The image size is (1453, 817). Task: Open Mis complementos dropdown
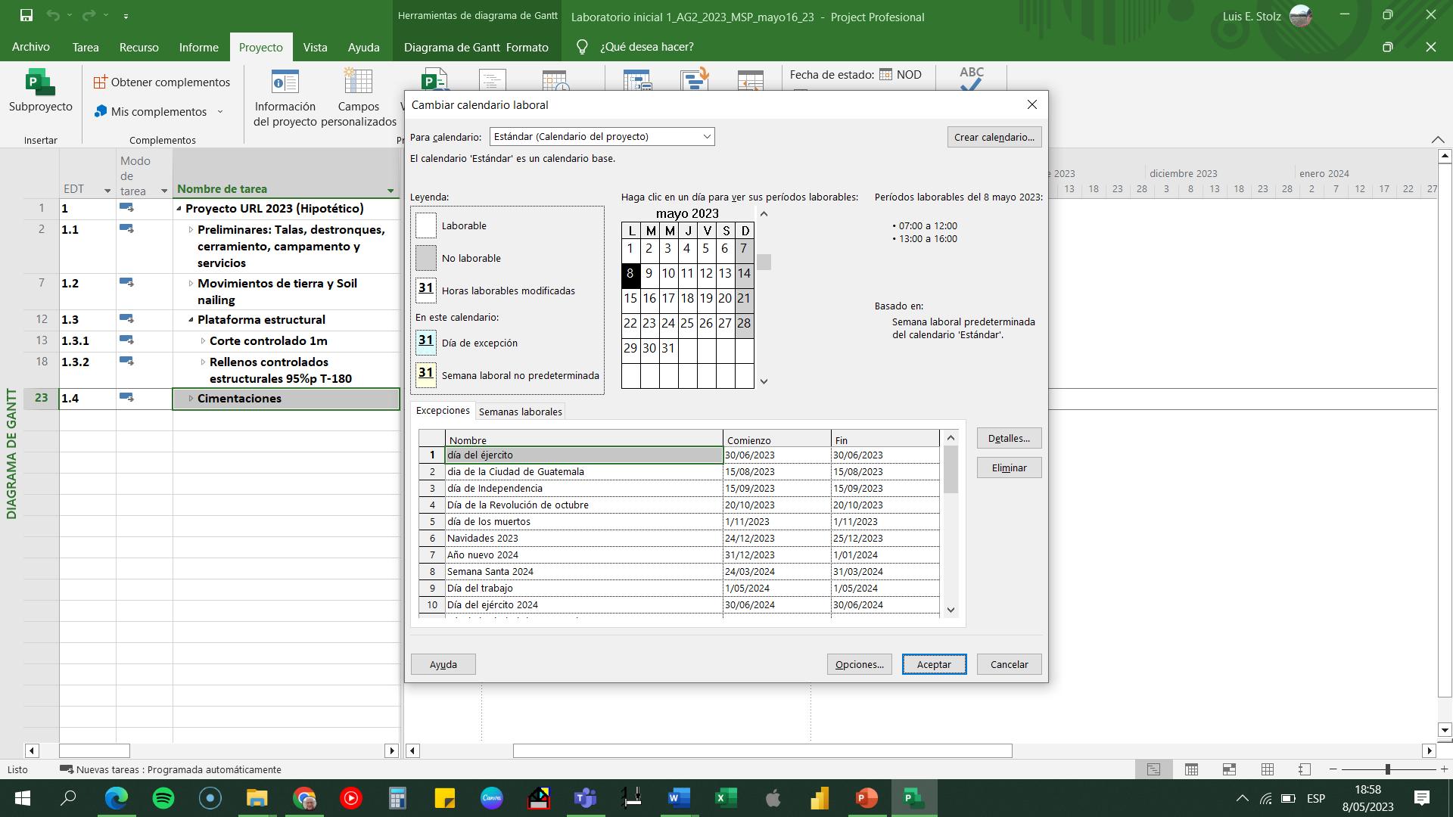[x=220, y=112]
